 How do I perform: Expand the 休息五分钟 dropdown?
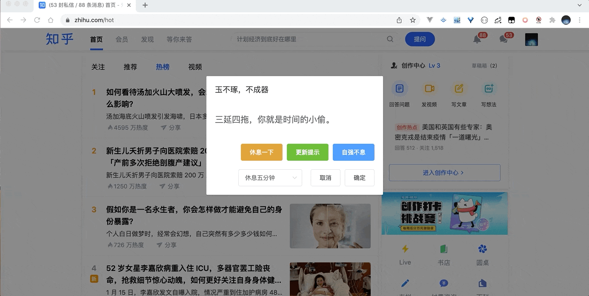pyautogui.click(x=270, y=178)
